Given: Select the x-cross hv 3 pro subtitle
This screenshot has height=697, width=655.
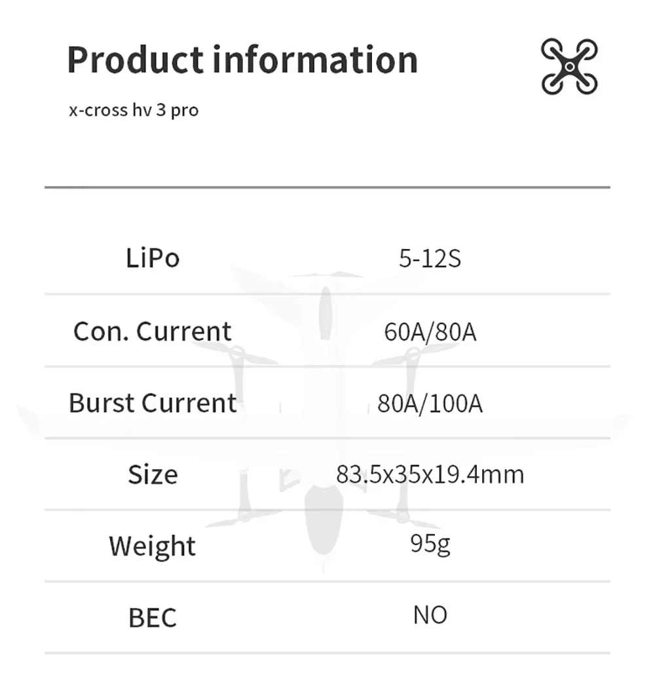Looking at the screenshot, I should pos(134,110).
